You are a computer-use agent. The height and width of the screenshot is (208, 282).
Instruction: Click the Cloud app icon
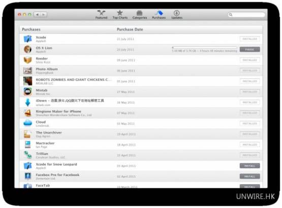[x=28, y=123]
